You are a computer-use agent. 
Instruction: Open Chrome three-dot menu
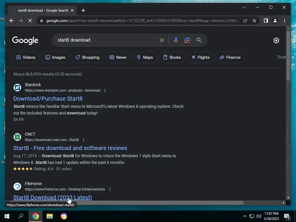point(284,21)
